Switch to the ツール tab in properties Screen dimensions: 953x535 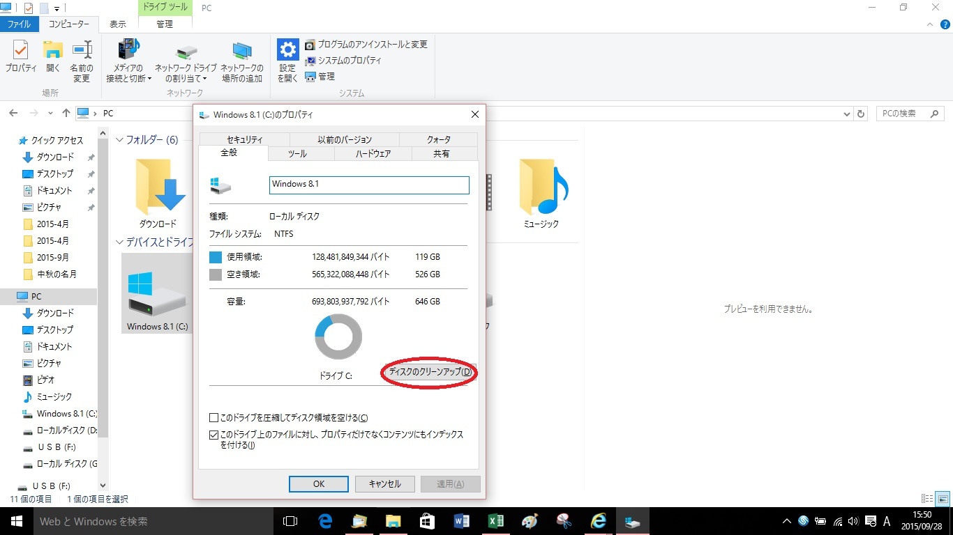pyautogui.click(x=297, y=154)
